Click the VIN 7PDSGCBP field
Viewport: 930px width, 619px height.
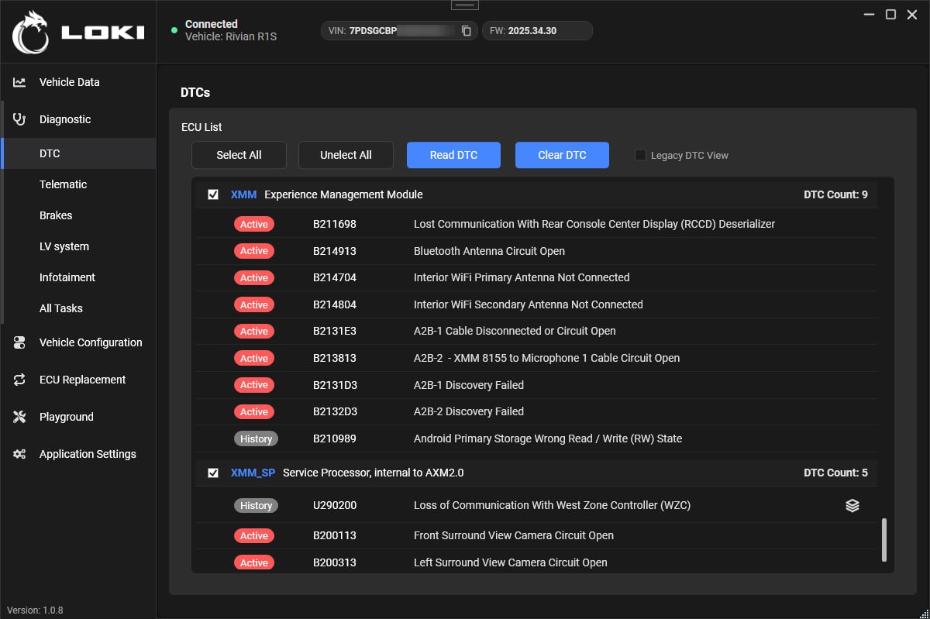[x=399, y=31]
